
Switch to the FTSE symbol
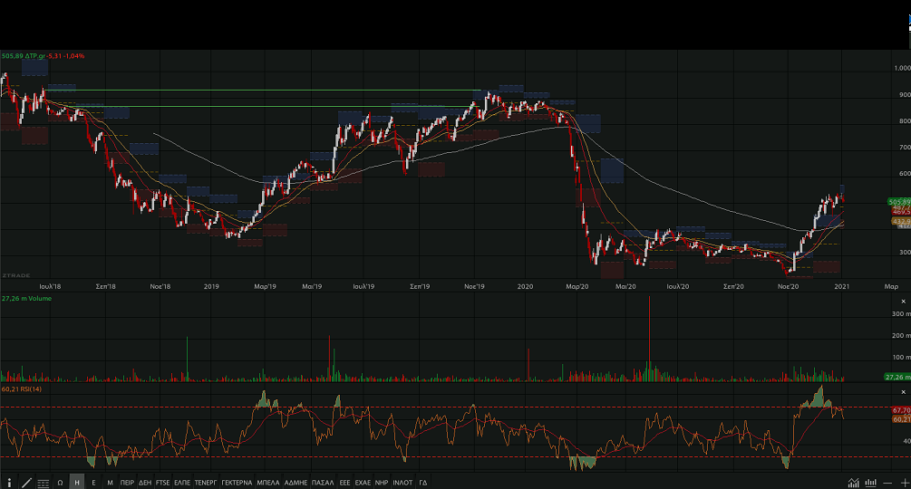tap(163, 483)
